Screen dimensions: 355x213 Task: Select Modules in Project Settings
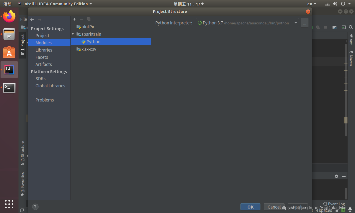point(49,43)
